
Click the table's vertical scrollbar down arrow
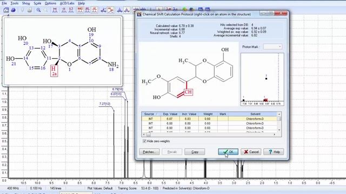tap(279, 130)
